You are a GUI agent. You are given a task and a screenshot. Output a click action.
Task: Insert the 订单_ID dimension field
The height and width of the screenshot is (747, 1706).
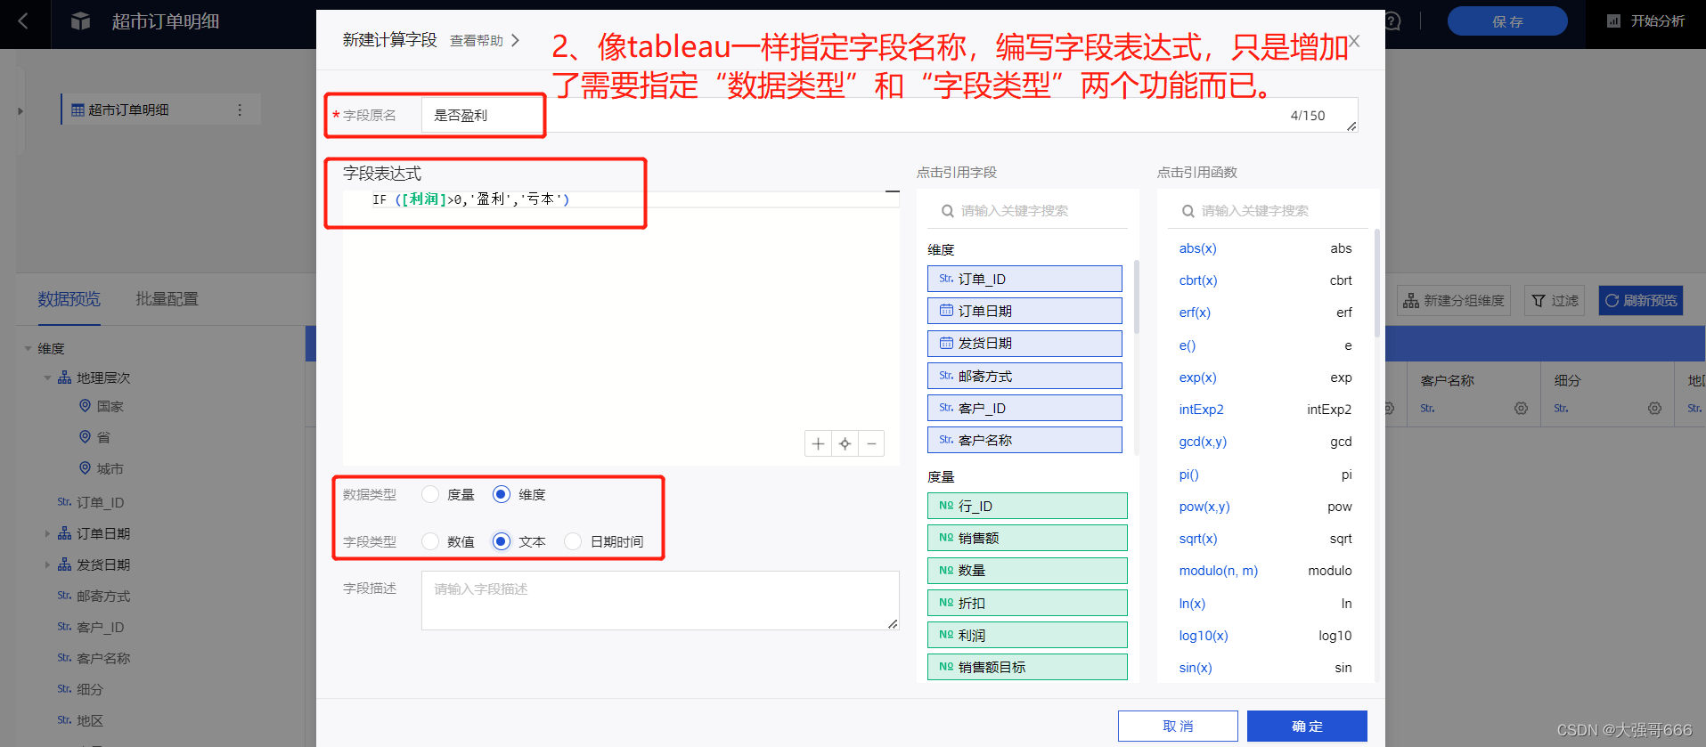pos(1024,279)
